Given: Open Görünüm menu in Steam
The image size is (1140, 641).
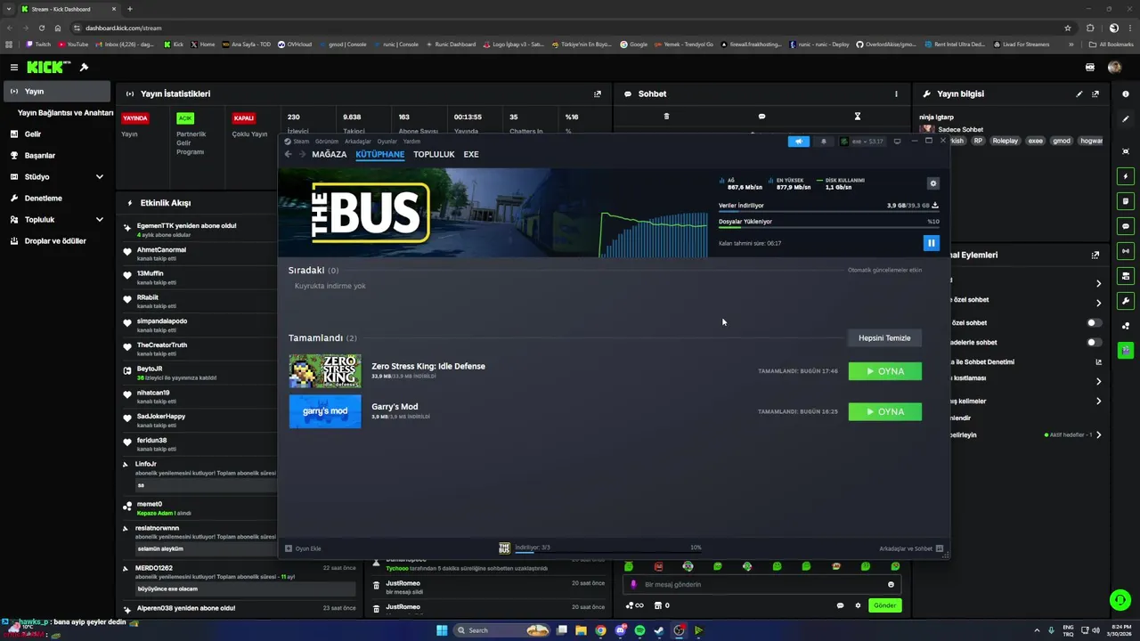Looking at the screenshot, I should (x=327, y=142).
